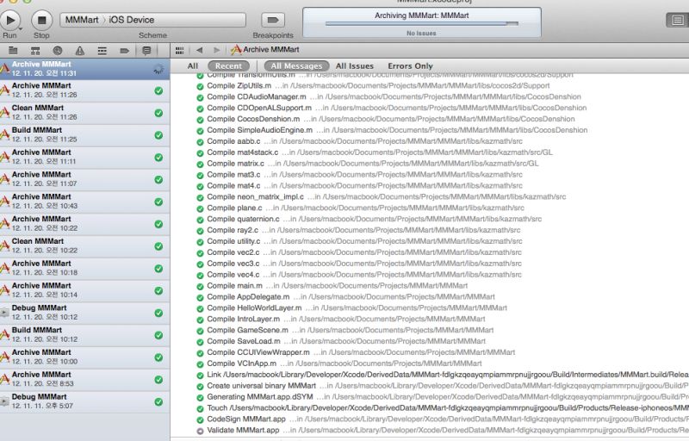Click the green check on Clean MMMart 11:26
This screenshot has width=689, height=441.
click(x=158, y=113)
